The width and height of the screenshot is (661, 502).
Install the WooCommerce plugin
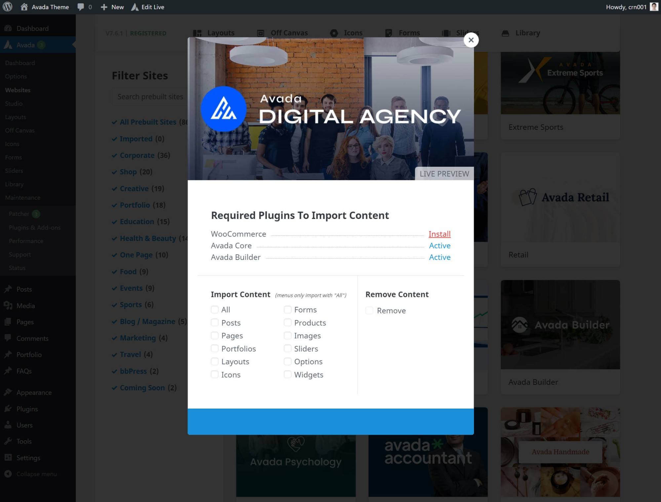pyautogui.click(x=439, y=234)
